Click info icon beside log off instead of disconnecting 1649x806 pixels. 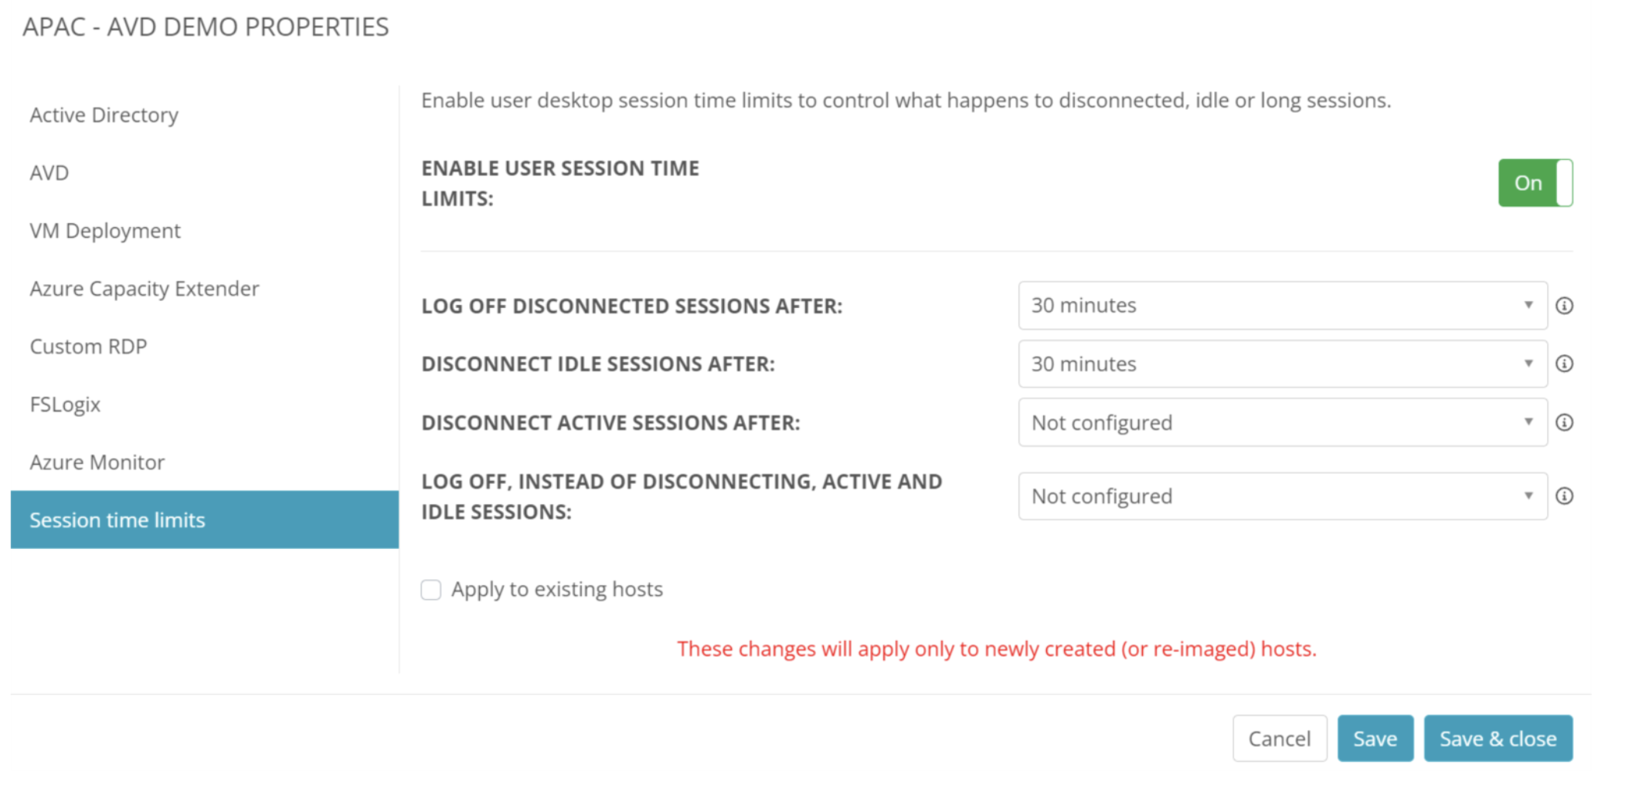1564,496
